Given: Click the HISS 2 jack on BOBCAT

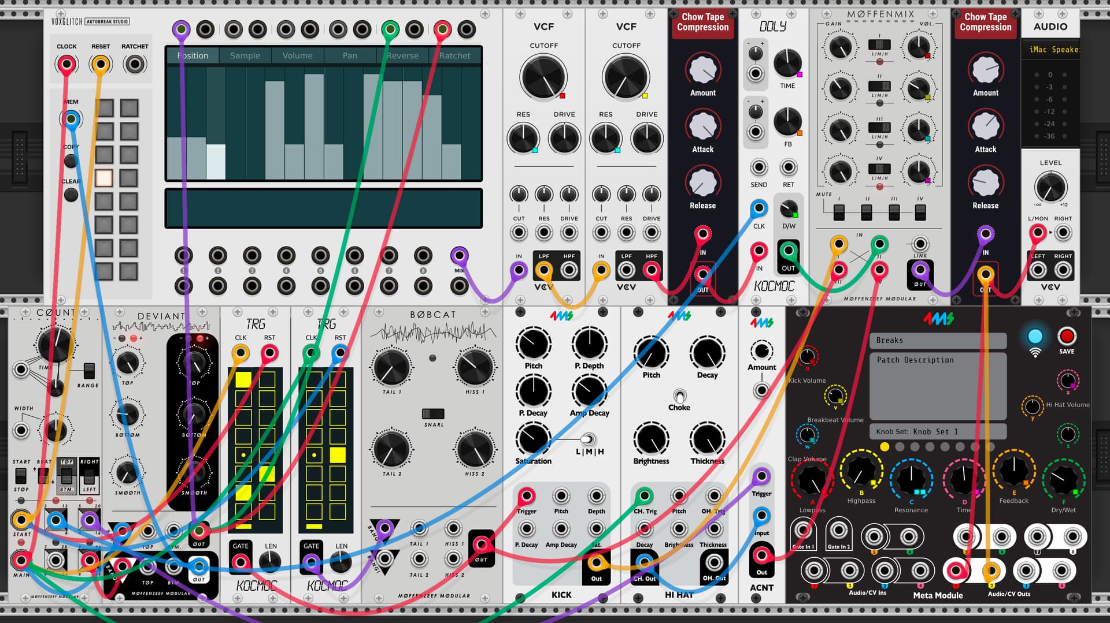Looking at the screenshot, I should pyautogui.click(x=453, y=559).
